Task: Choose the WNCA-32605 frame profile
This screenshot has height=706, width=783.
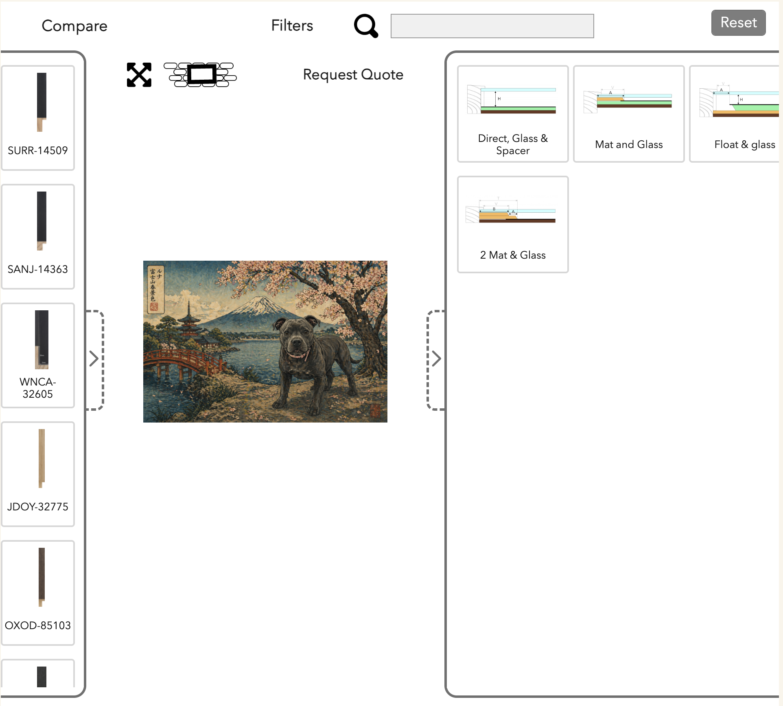Action: click(38, 355)
